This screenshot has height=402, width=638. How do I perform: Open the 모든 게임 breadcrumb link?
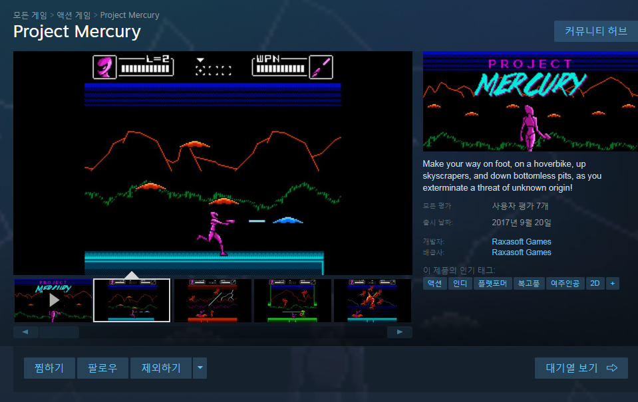coord(30,15)
